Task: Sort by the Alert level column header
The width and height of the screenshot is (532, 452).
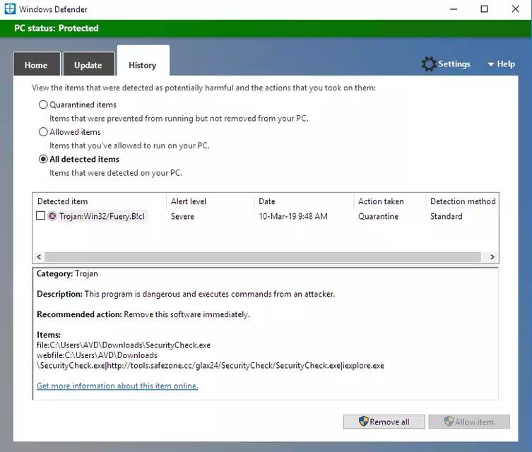Action: (x=210, y=201)
